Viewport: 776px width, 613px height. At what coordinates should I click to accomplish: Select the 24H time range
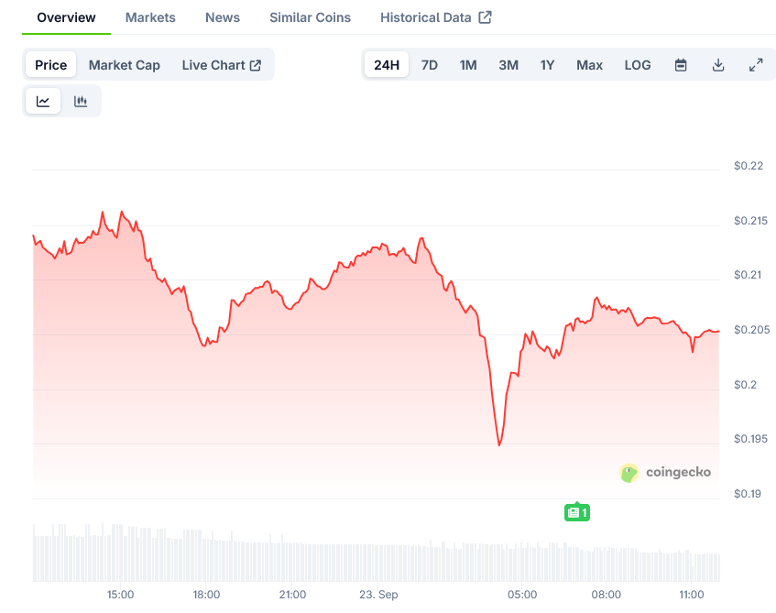[x=387, y=65]
